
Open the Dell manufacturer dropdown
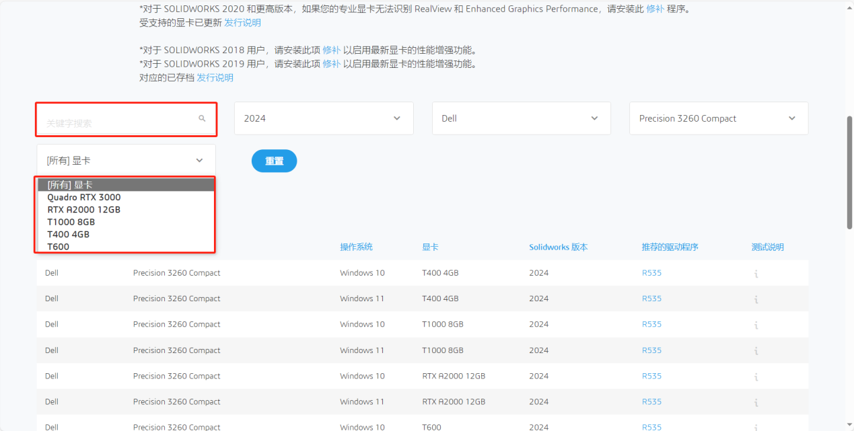[521, 118]
